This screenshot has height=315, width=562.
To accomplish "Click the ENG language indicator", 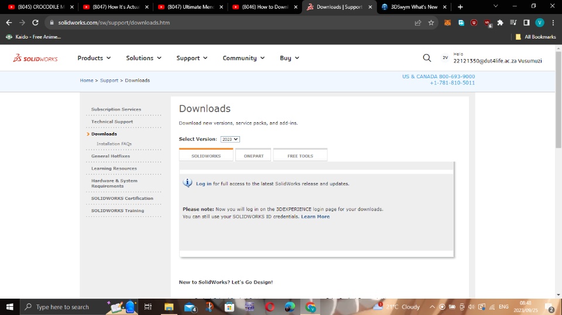I will (503, 307).
